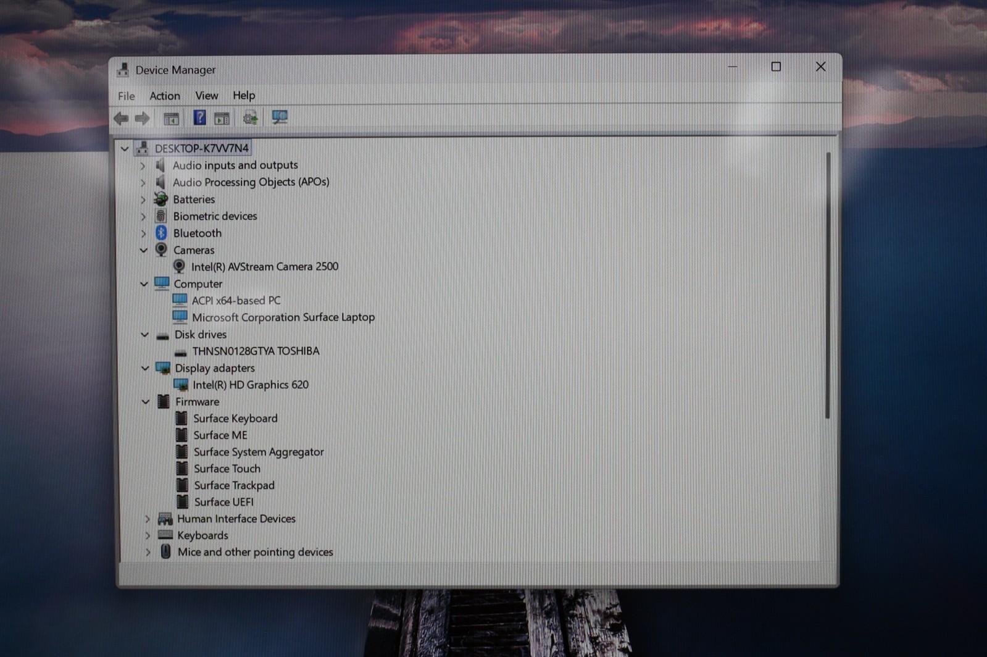Click the Forward arrow toolbar icon
This screenshot has height=657, width=987.
pos(142,118)
